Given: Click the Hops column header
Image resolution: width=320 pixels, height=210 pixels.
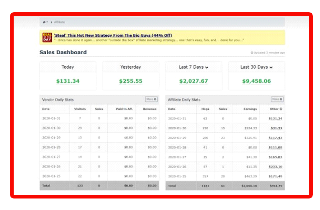Looking at the screenshot, I should (205, 109).
